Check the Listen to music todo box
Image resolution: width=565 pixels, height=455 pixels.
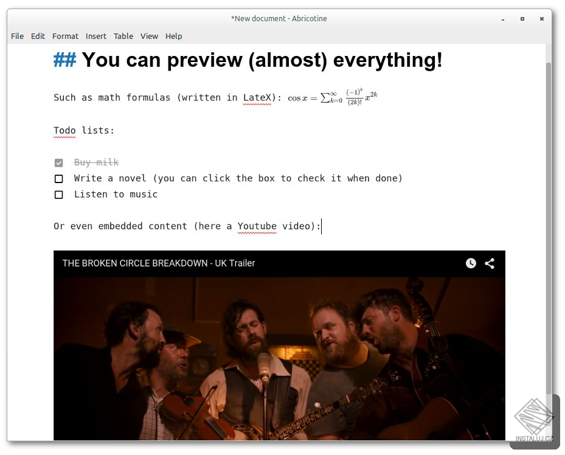pos(59,195)
